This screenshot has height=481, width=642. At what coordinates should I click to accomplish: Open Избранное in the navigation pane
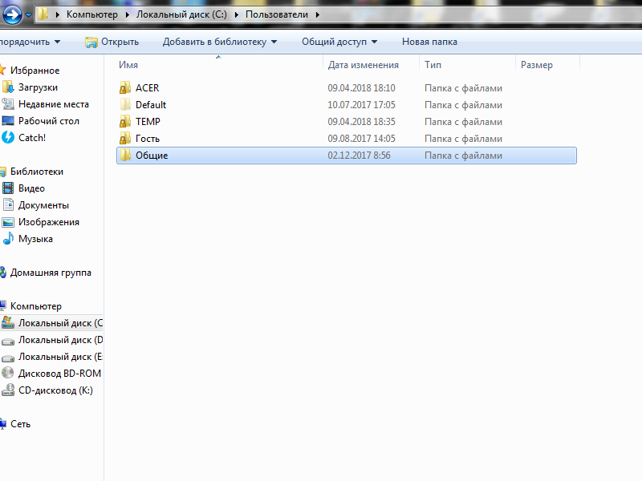35,71
